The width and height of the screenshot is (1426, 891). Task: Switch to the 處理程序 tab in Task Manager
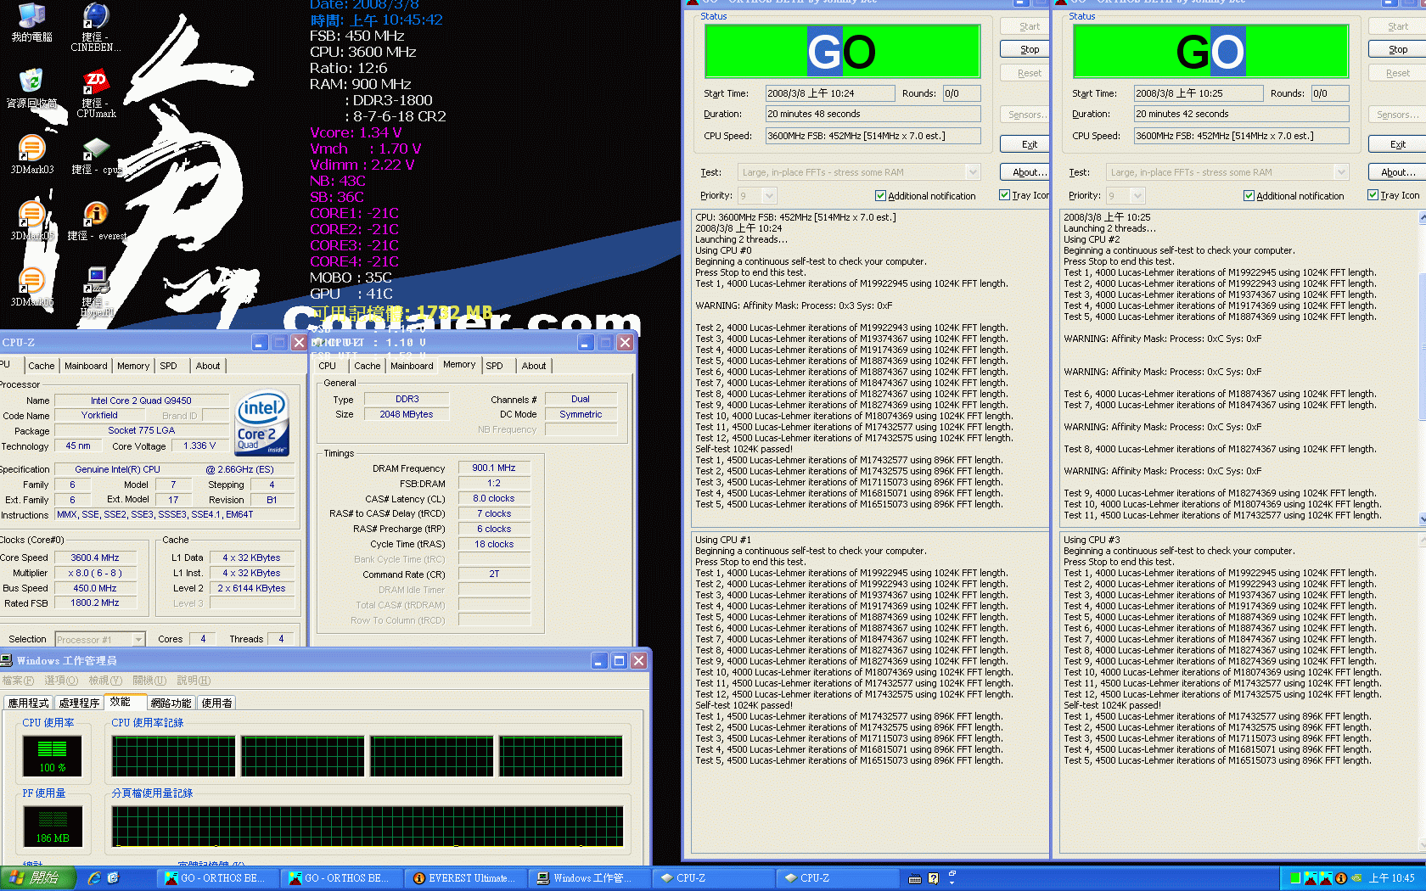[x=79, y=703]
